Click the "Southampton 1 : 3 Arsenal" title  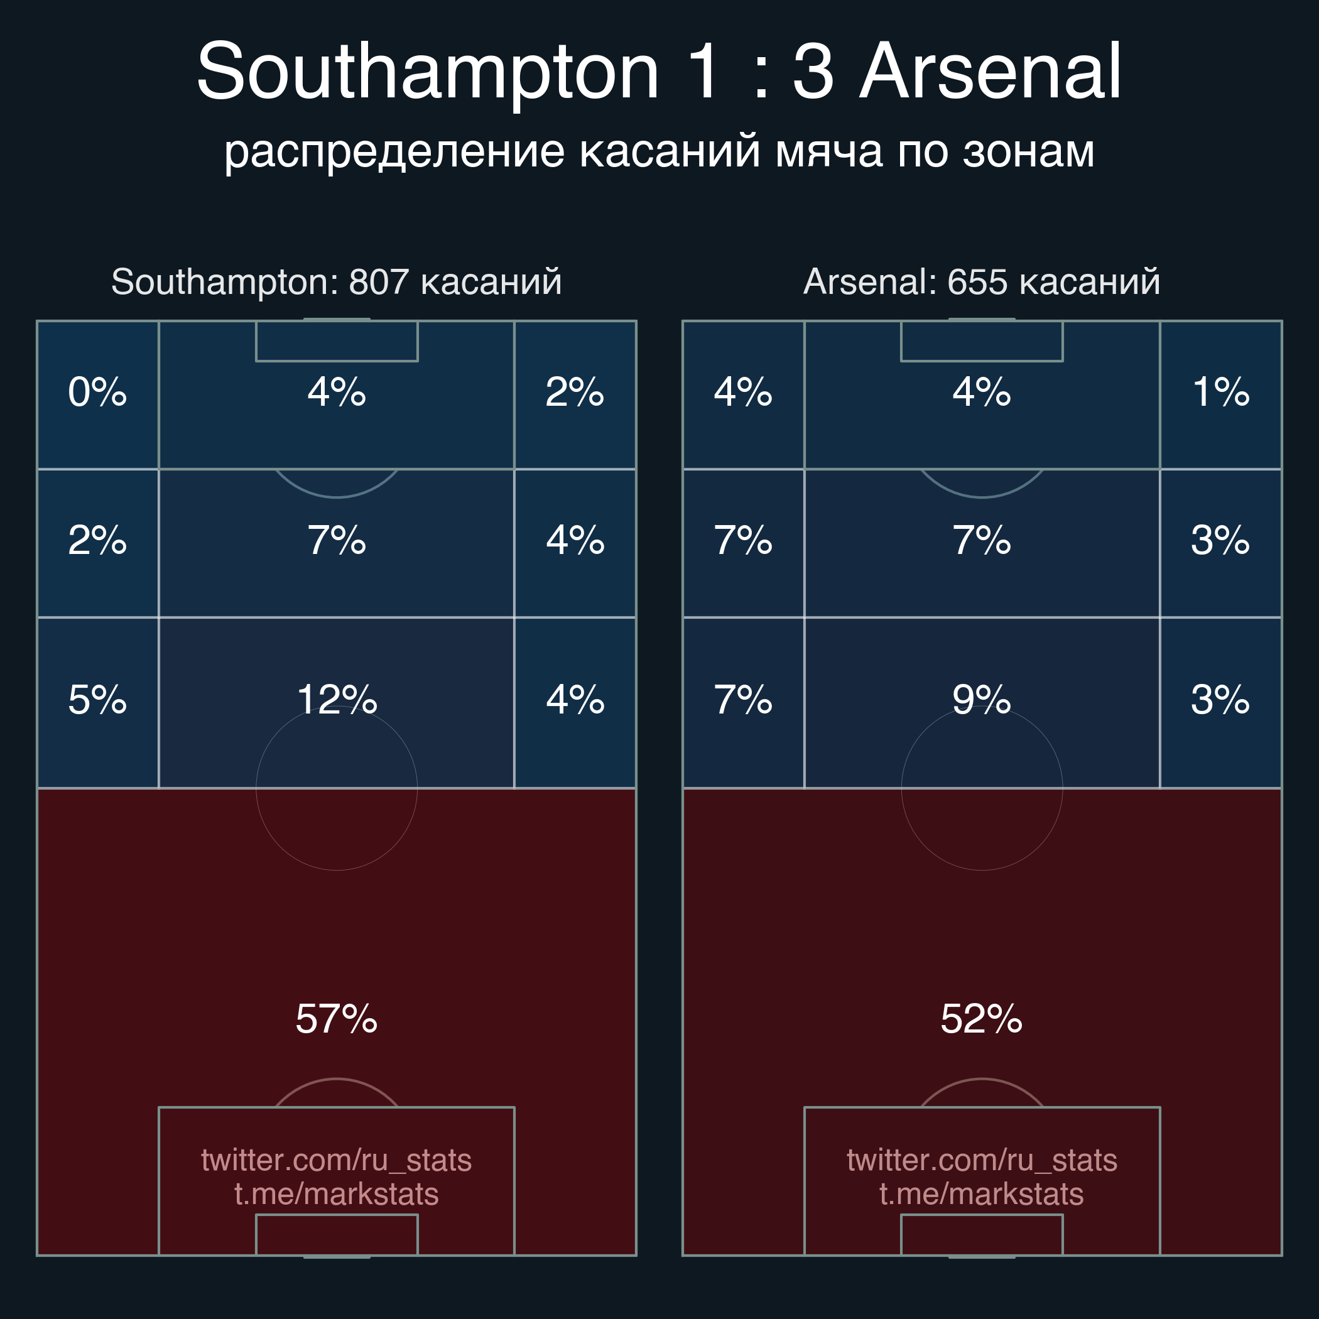(659, 72)
